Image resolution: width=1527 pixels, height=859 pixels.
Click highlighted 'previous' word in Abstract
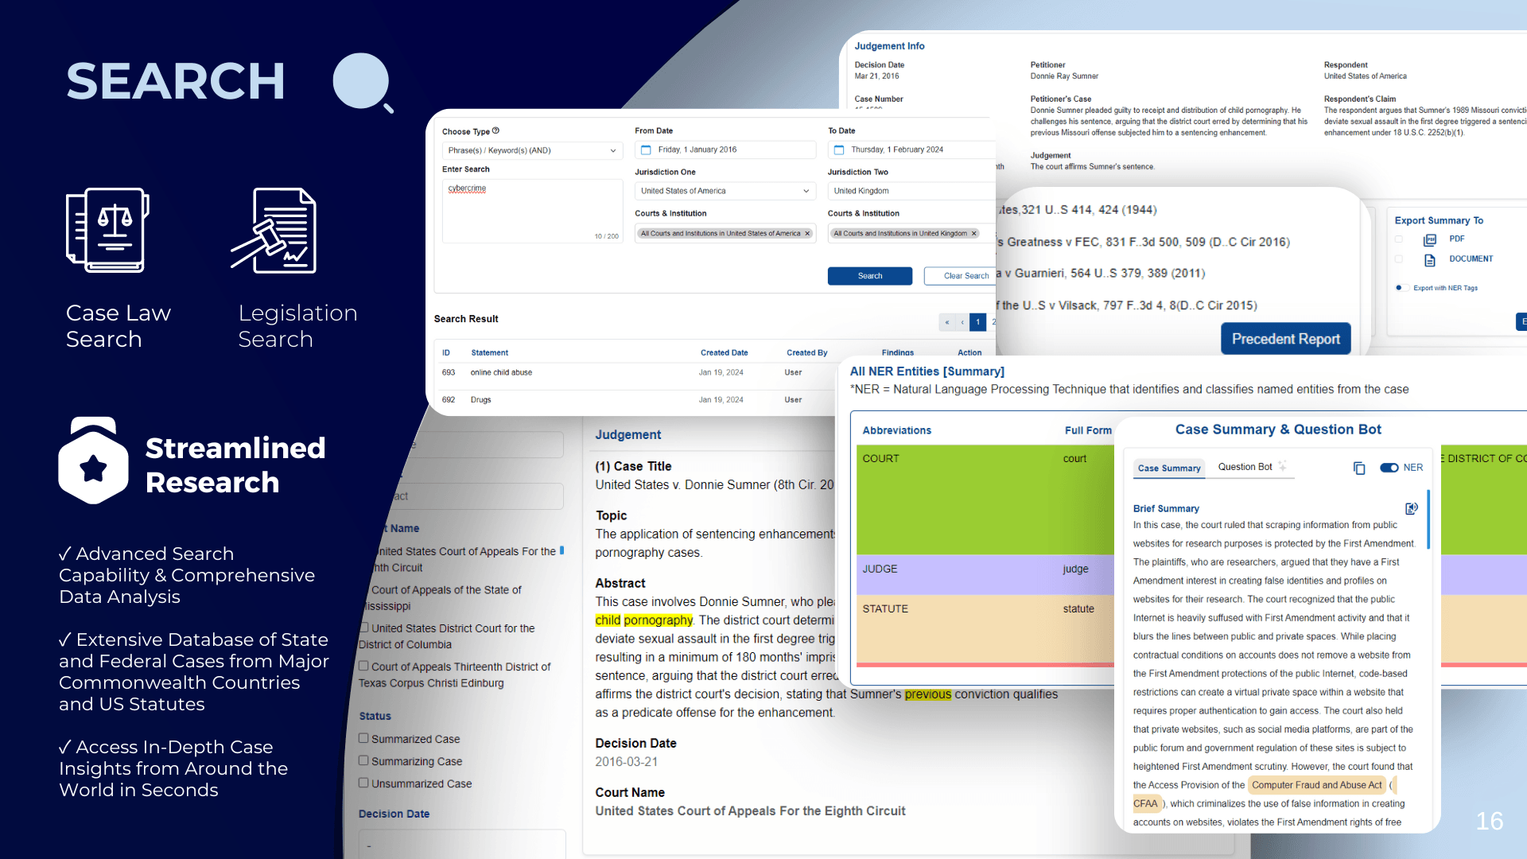tap(927, 694)
